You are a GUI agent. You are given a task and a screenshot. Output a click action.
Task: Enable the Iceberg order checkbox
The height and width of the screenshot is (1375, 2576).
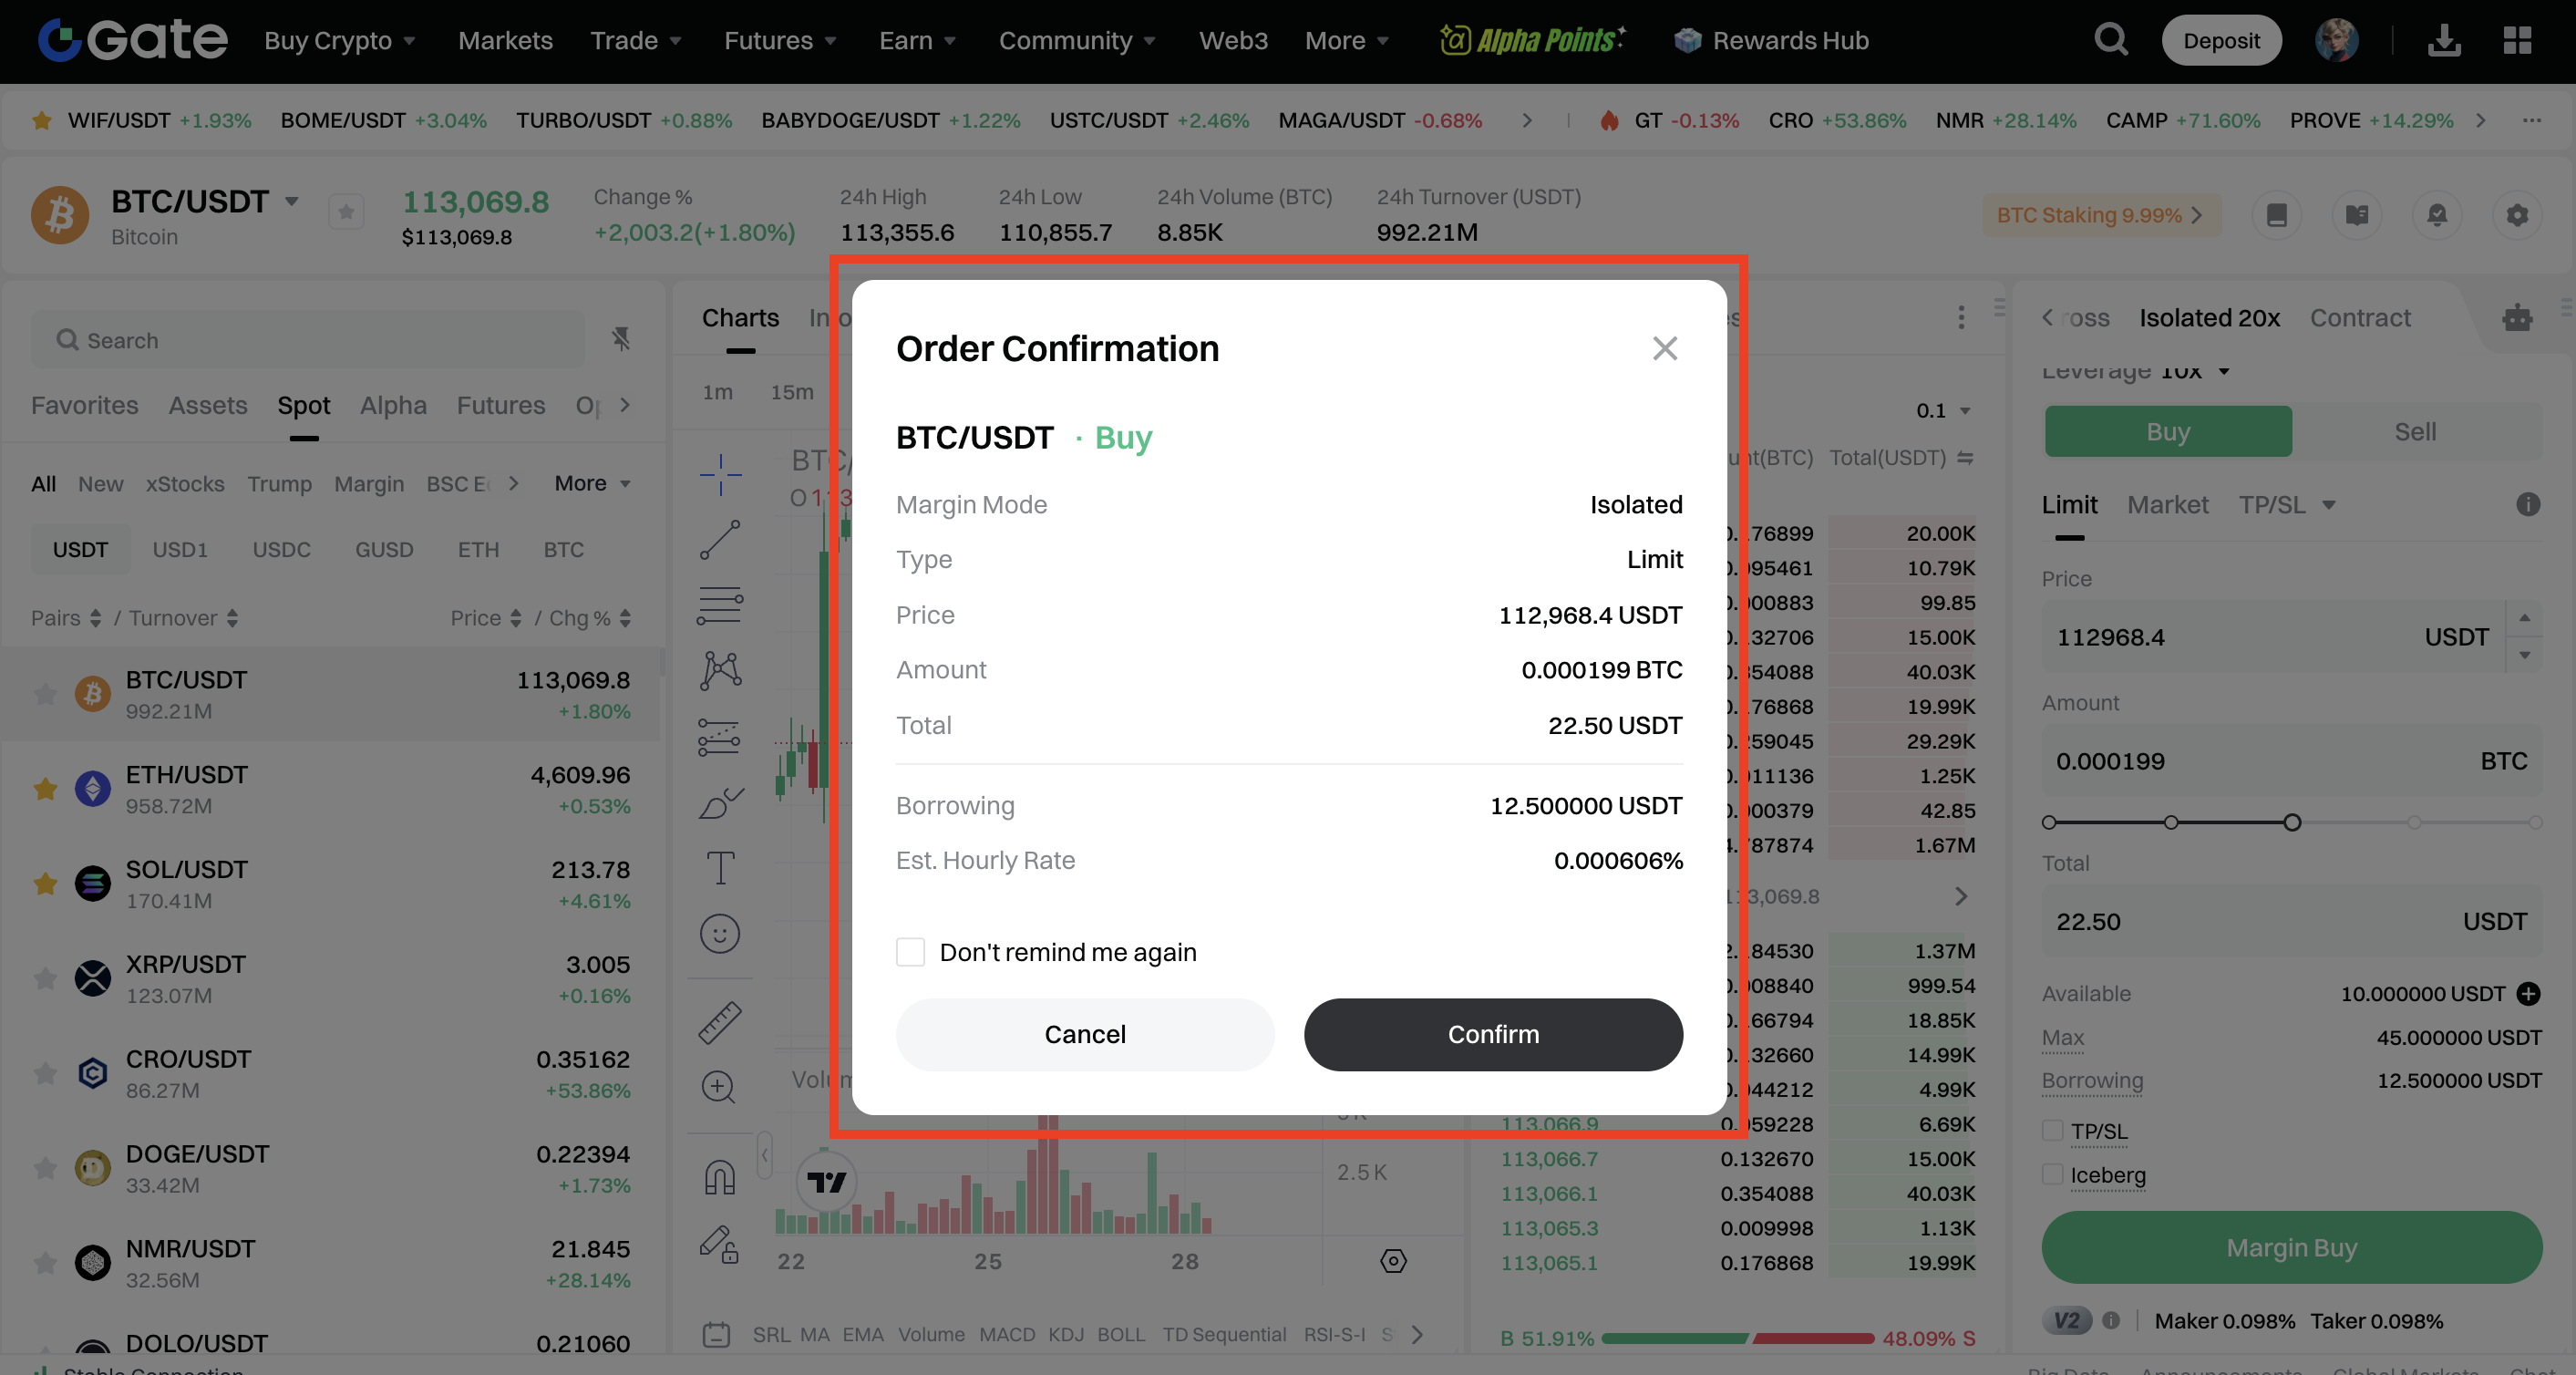pyautogui.click(x=2053, y=1174)
